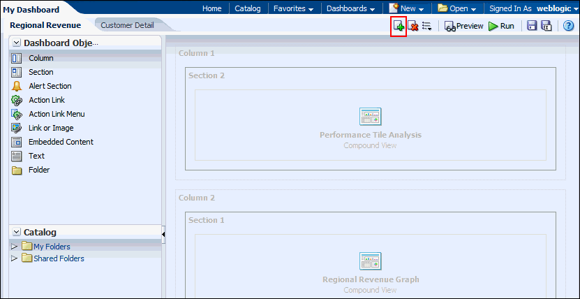Collapse the Dashboard Objects pane
580x299 pixels.
(17, 43)
